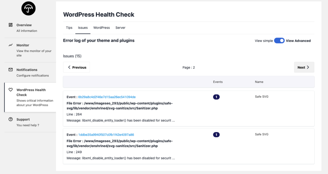This screenshot has width=328, height=174.
Task: Click 'All information' subtitle
Action: [27, 31]
